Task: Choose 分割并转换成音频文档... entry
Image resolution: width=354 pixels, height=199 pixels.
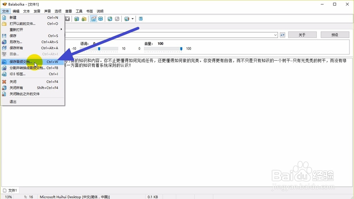Action: coord(33,68)
